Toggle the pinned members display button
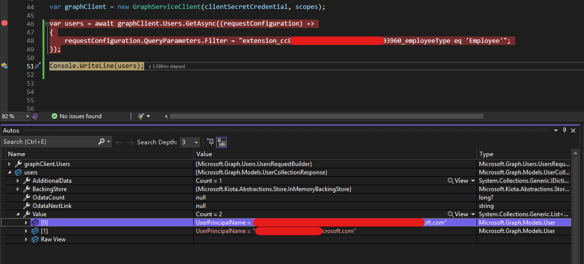The height and width of the screenshot is (264, 584). pyautogui.click(x=222, y=142)
